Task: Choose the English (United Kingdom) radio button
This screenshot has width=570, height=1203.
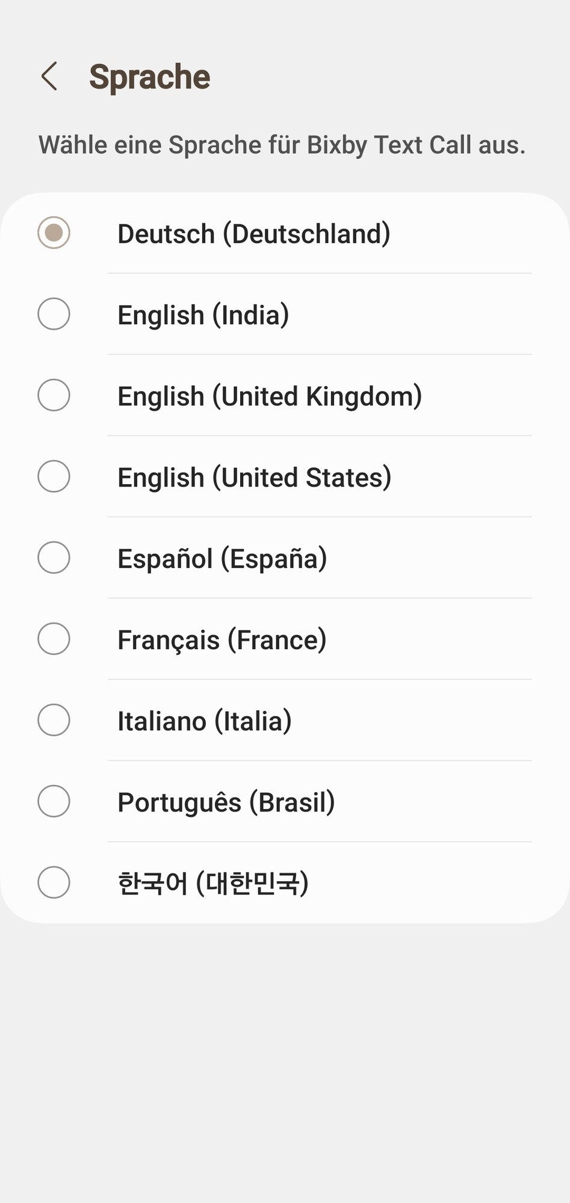Action: click(54, 395)
